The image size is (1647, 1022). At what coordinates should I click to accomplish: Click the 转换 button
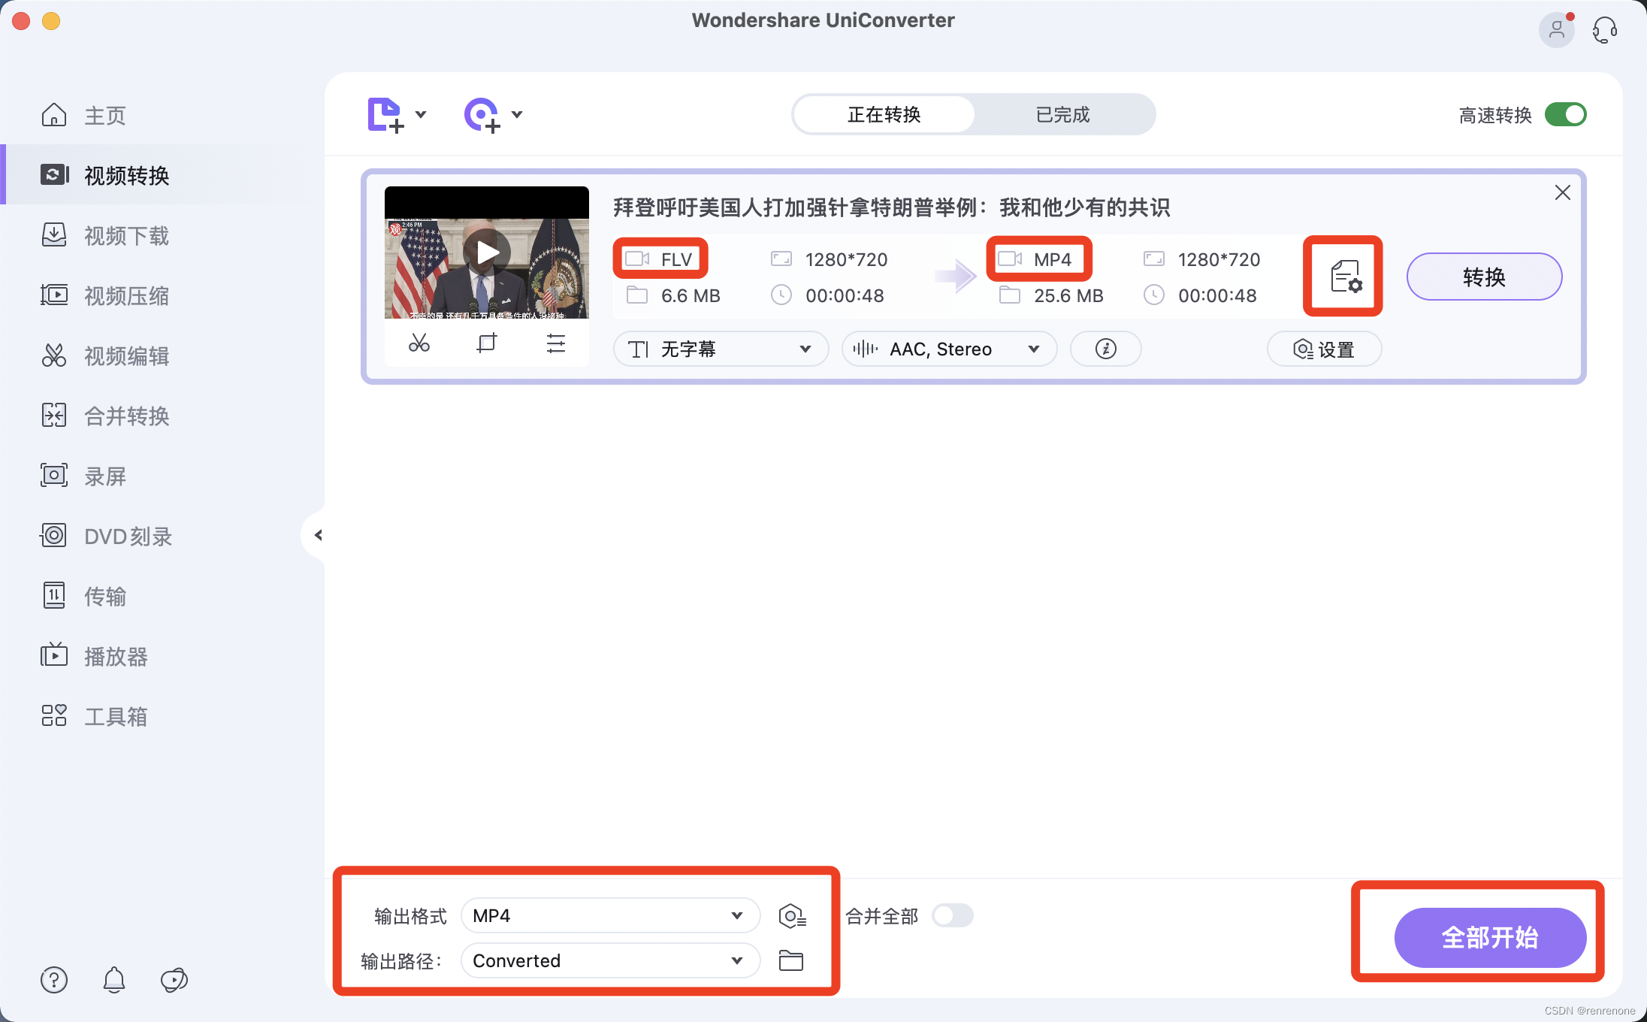pyautogui.click(x=1483, y=277)
